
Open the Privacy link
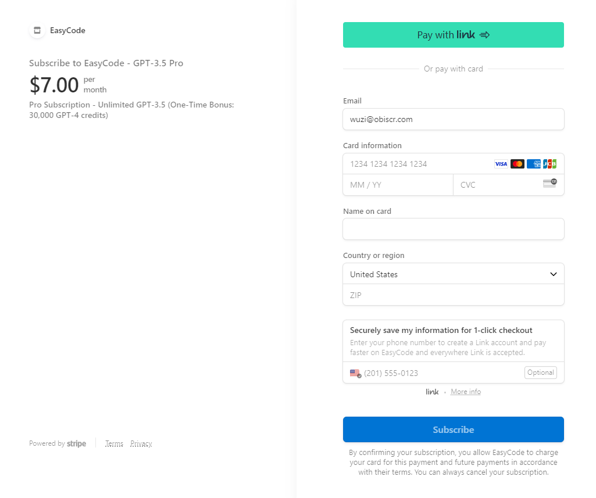pyautogui.click(x=141, y=443)
